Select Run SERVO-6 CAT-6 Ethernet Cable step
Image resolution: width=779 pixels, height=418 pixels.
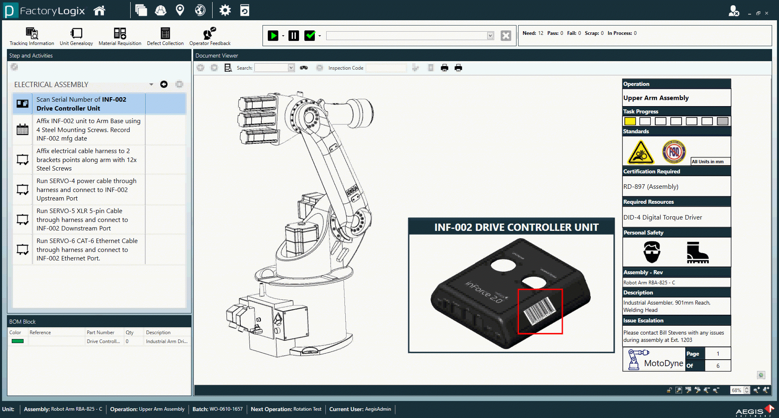tap(99, 250)
